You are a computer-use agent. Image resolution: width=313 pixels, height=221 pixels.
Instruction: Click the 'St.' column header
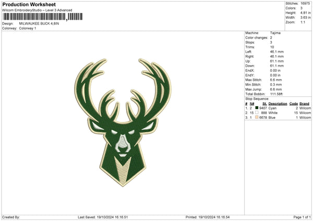click(x=264, y=104)
